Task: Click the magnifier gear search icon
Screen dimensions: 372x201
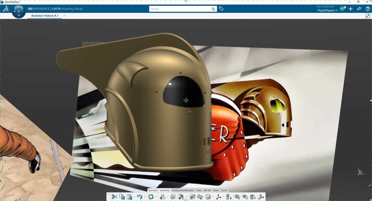Action: (237, 197)
